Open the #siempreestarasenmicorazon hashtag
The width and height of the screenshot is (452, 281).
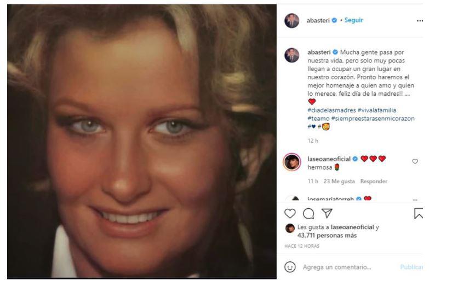(373, 119)
